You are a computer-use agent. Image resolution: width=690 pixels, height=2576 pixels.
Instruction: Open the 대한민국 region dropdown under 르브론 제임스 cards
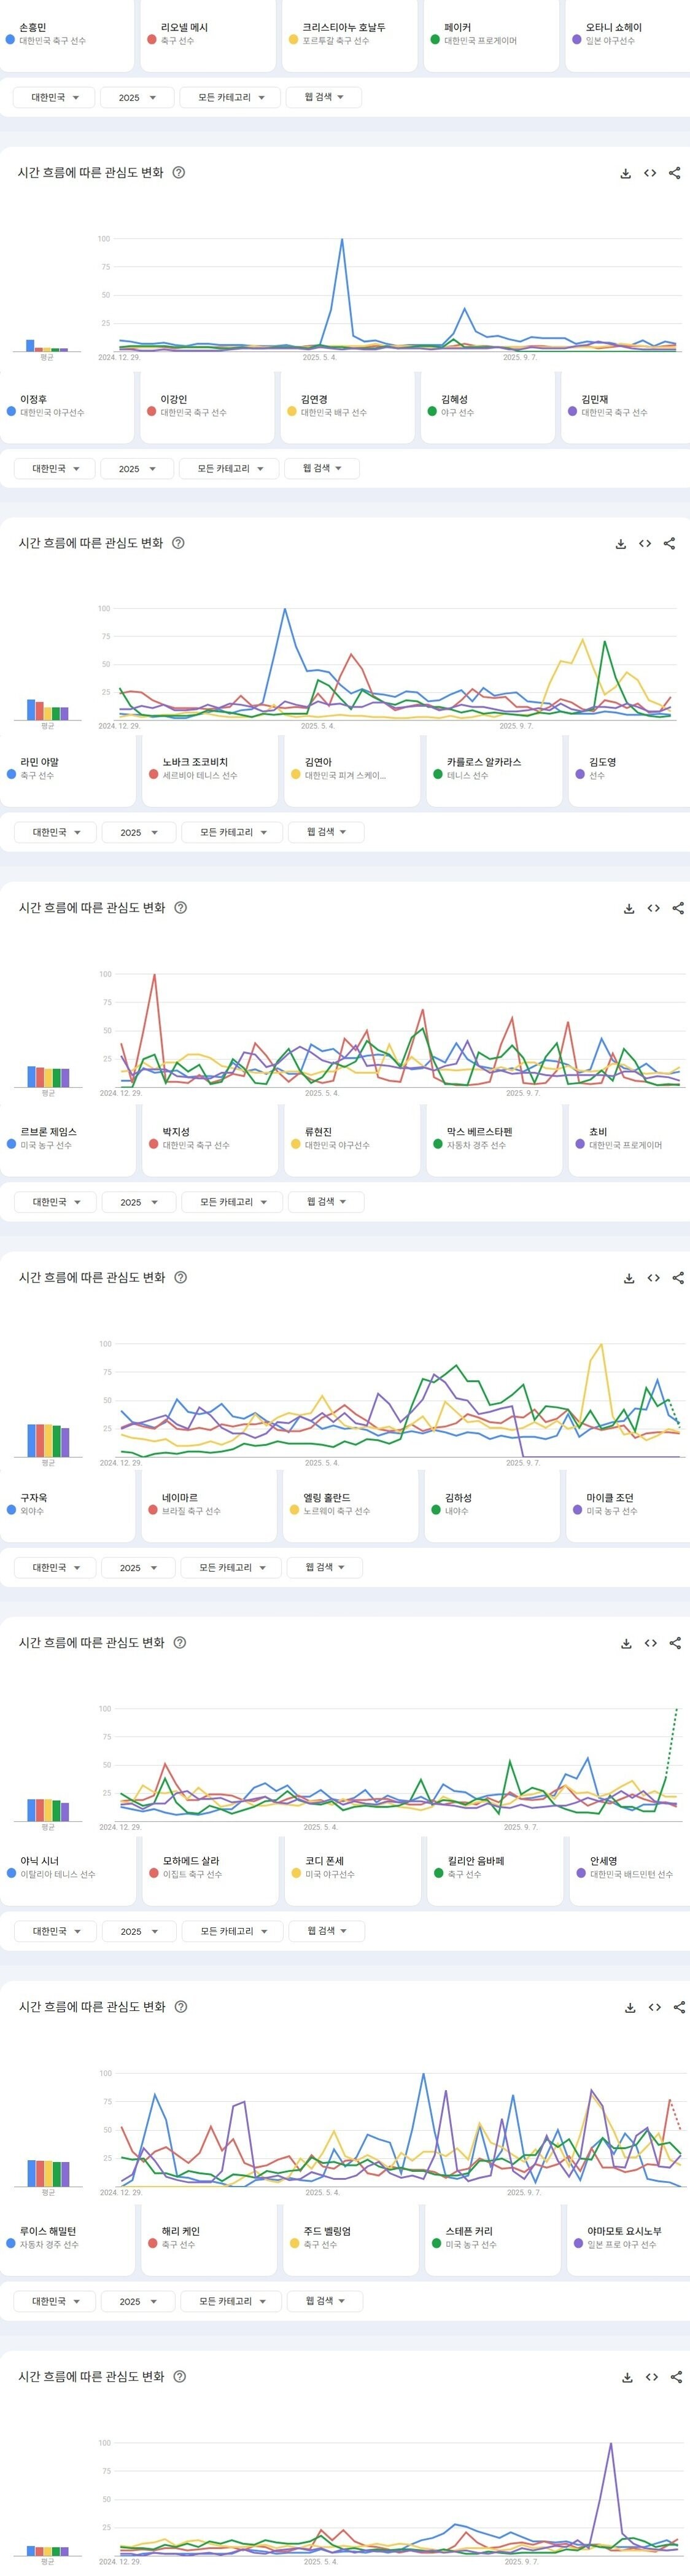click(x=55, y=1202)
